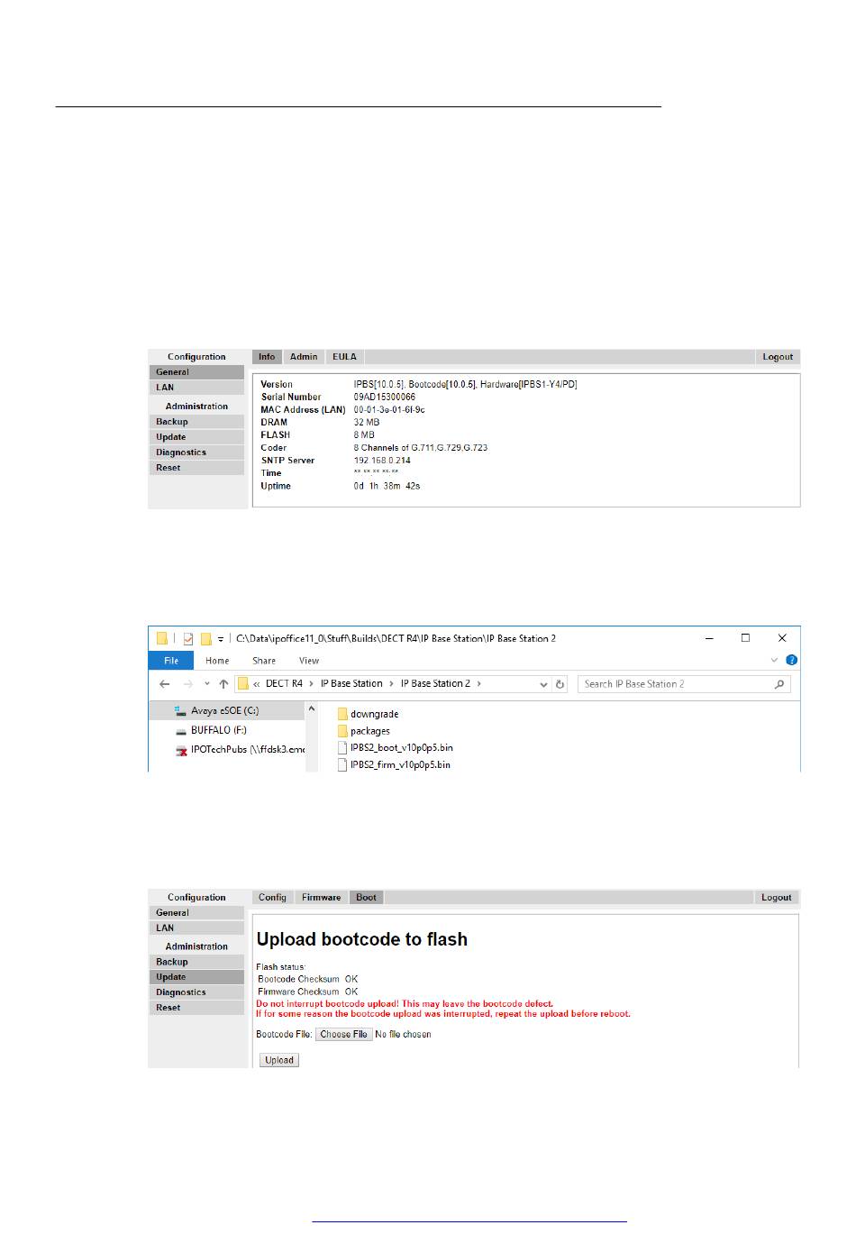Expand the address bar history dropdown

click(x=543, y=684)
